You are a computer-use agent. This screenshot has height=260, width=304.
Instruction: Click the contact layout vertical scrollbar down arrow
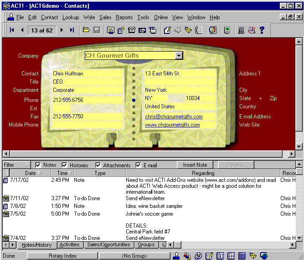299,147
